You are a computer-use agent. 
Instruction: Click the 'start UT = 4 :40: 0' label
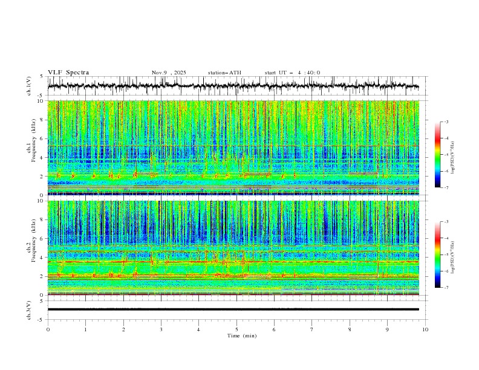coord(292,73)
